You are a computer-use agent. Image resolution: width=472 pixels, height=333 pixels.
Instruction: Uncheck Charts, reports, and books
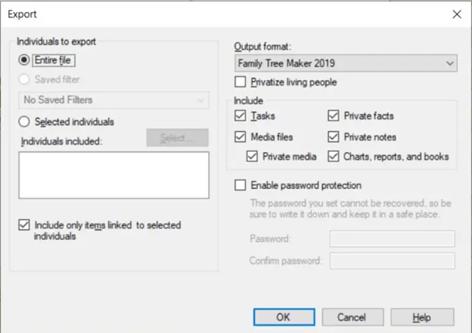tap(333, 157)
